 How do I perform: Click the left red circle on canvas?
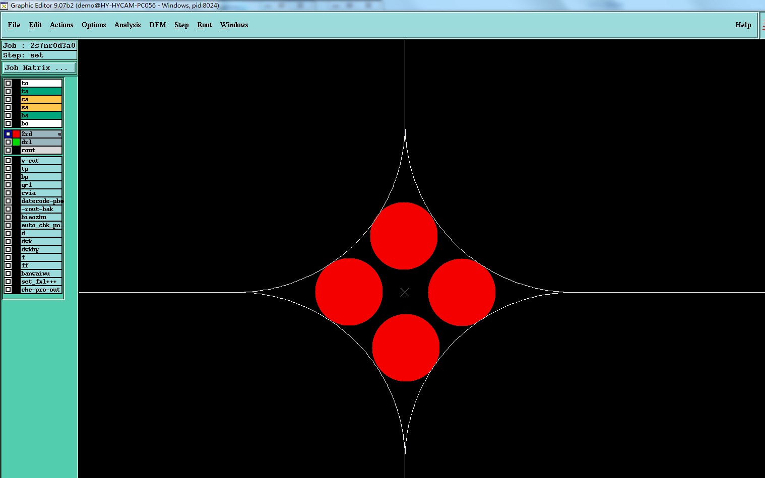point(349,292)
